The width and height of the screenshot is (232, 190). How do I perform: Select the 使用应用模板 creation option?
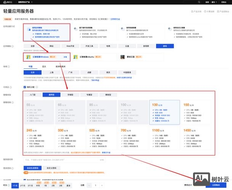click(46, 33)
